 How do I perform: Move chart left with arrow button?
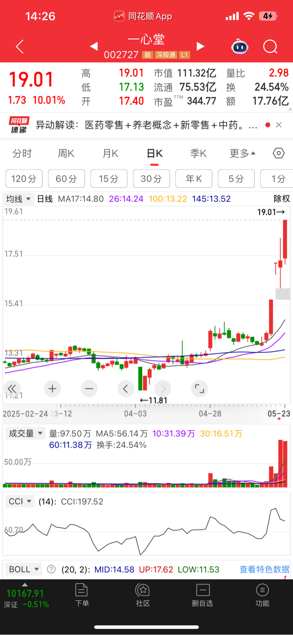(x=126, y=389)
